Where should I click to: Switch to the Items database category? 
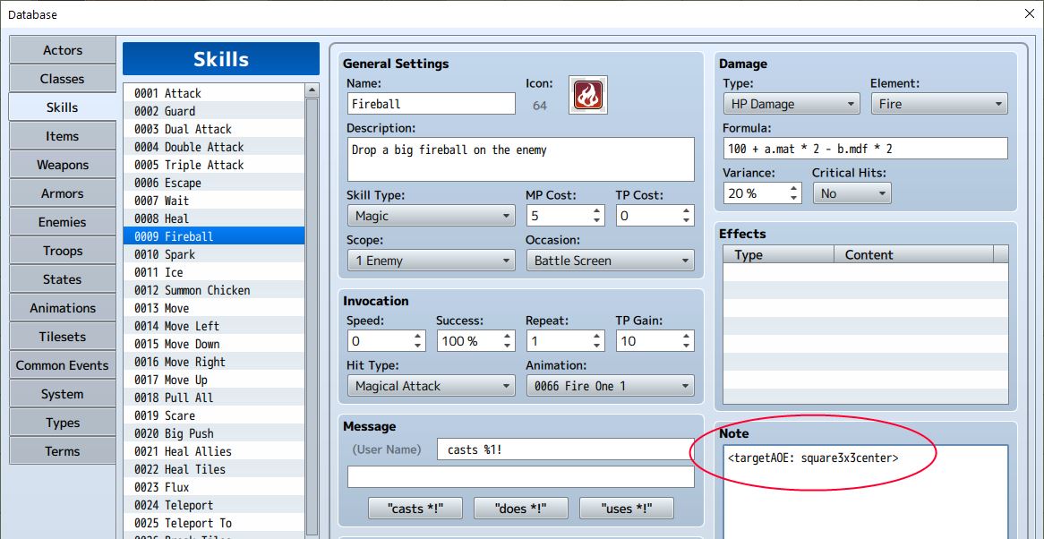click(62, 135)
